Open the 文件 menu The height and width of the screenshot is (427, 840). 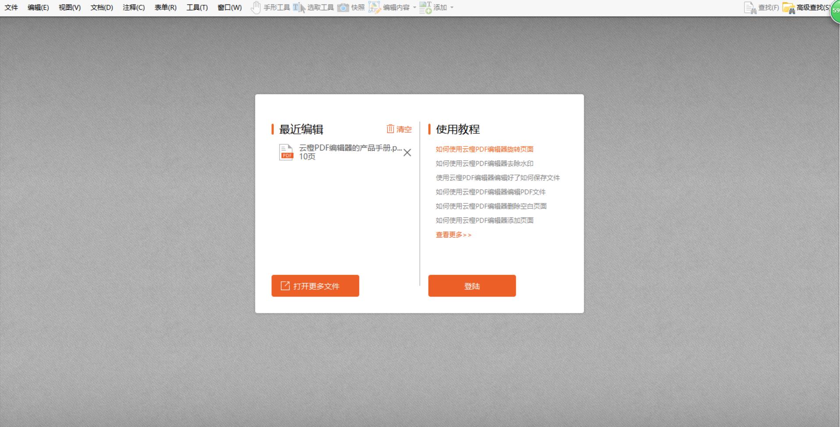(x=11, y=7)
